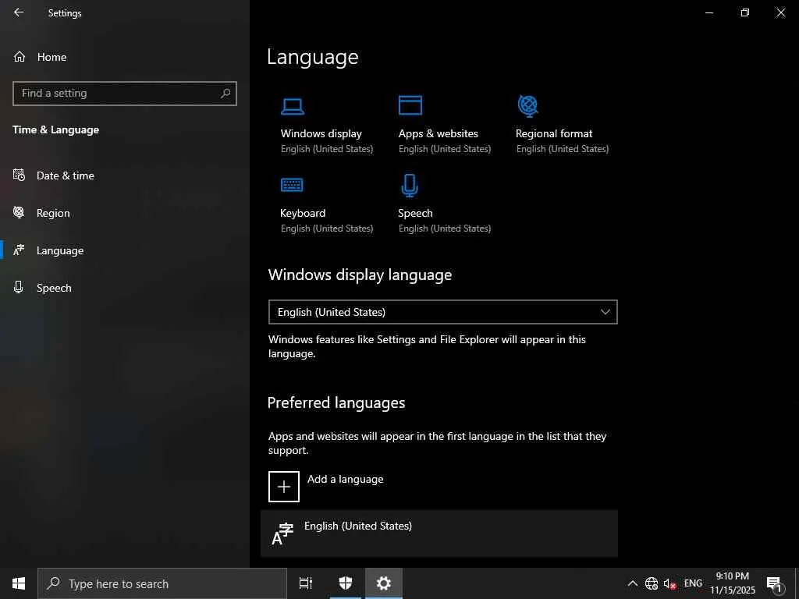
Task: Click the Apps & websites window icon
Action: click(410, 105)
